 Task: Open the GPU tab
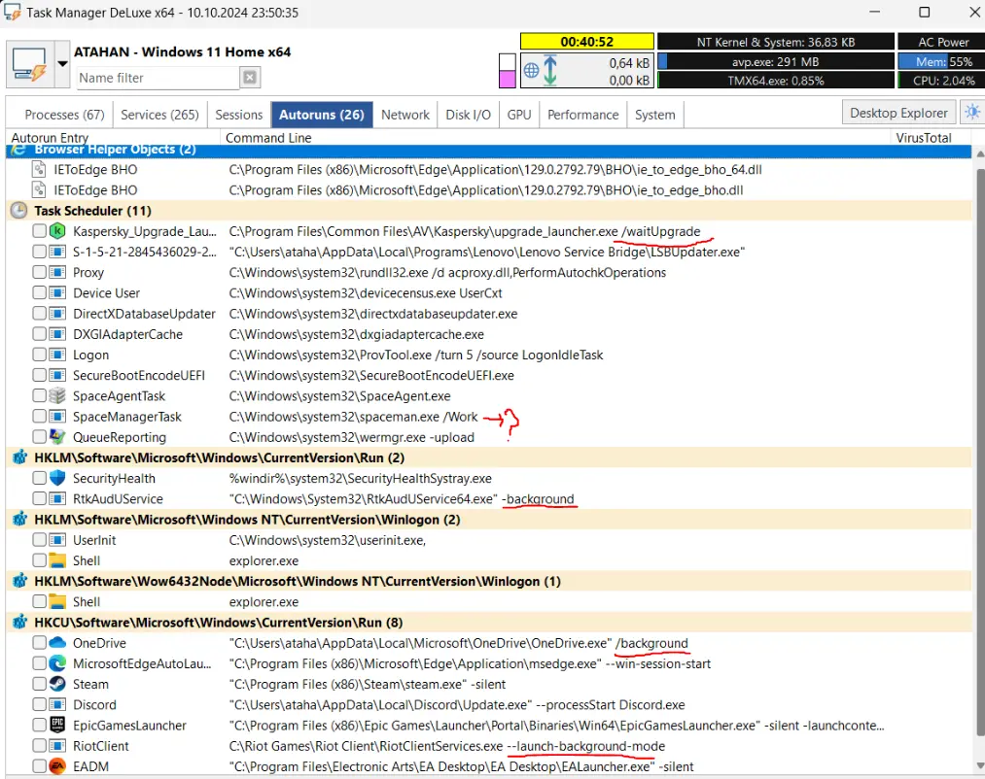[519, 115]
